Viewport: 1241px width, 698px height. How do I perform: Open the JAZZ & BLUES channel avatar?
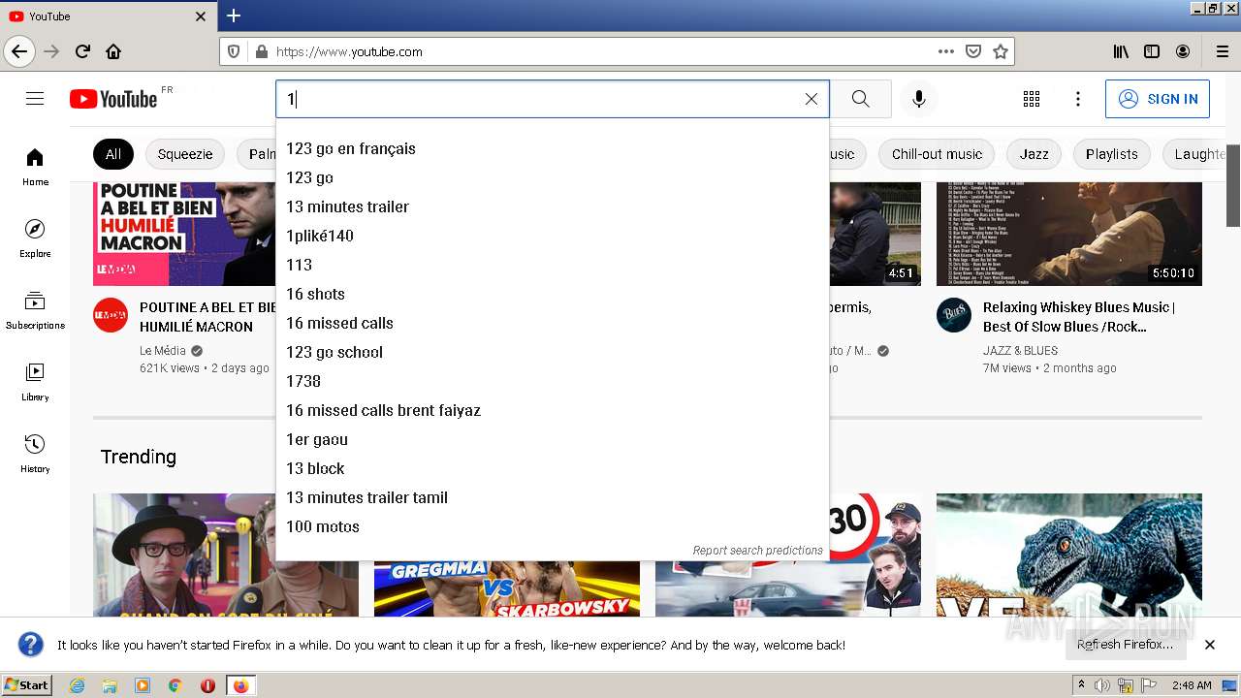click(x=954, y=315)
